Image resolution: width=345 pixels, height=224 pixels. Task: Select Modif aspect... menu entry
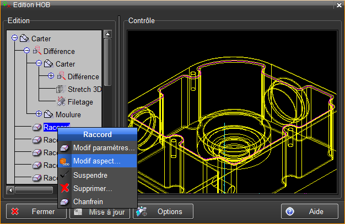[97, 161]
